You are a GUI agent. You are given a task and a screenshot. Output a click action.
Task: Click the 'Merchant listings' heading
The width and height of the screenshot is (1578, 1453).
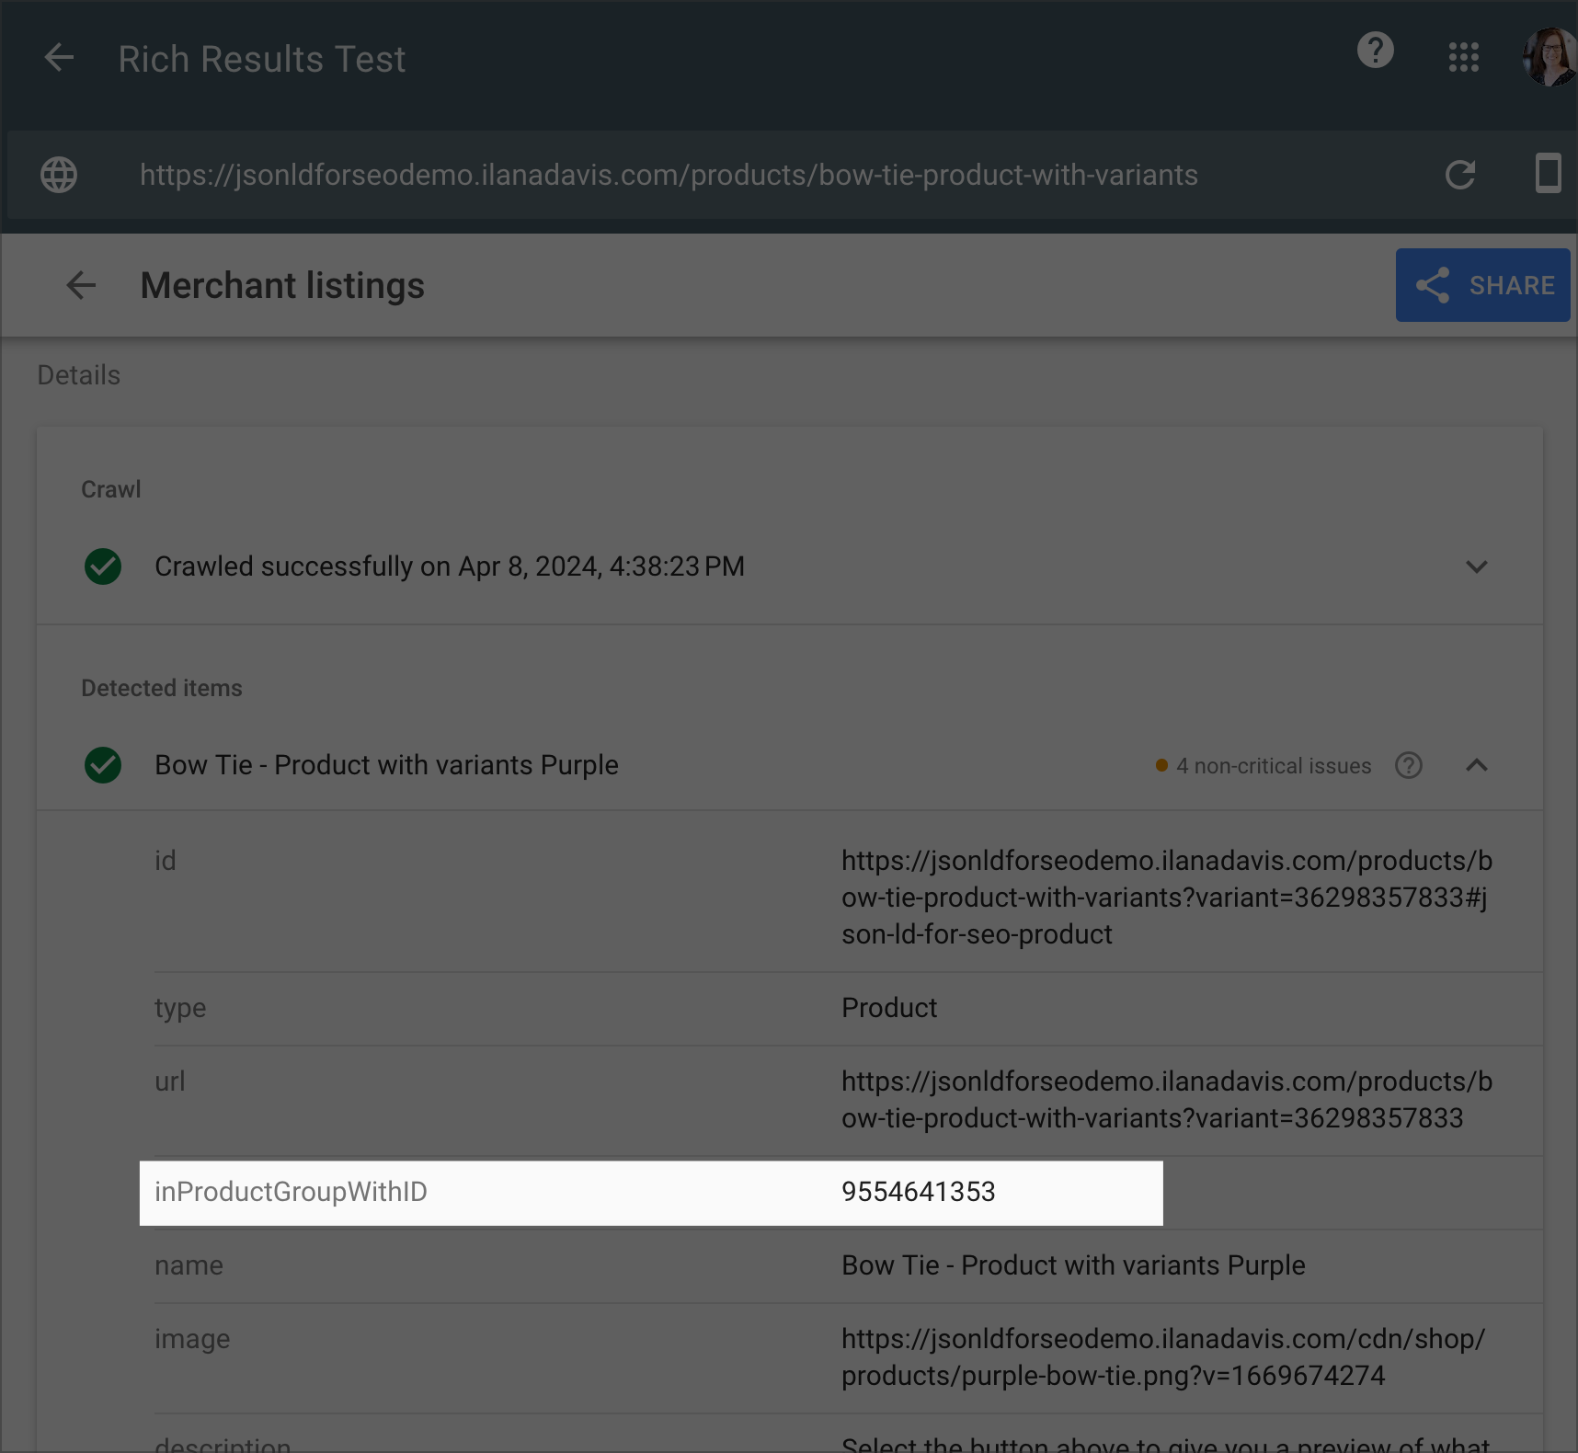[x=282, y=285]
